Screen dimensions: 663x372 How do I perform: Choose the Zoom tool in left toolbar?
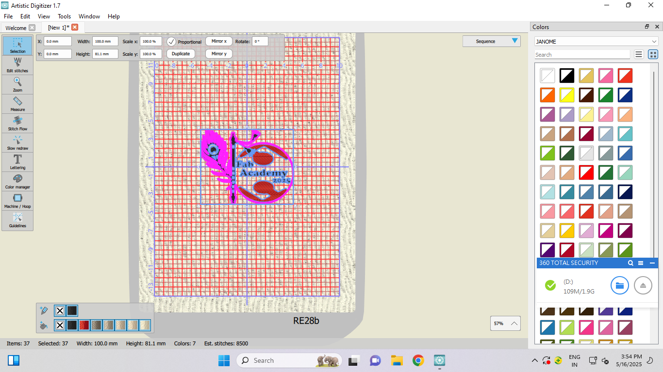coord(17,84)
